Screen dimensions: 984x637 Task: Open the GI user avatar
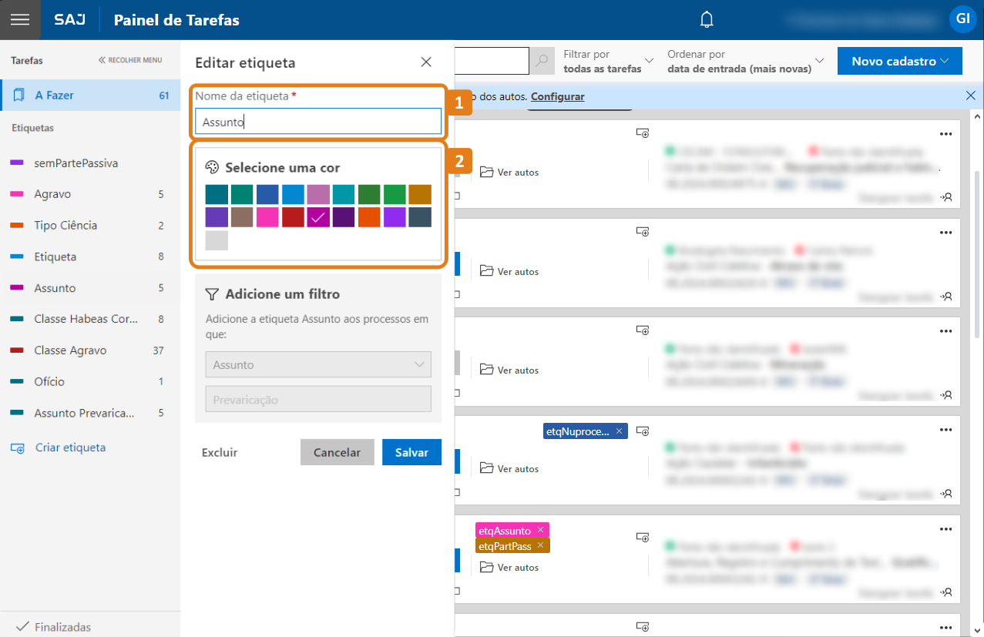(962, 18)
